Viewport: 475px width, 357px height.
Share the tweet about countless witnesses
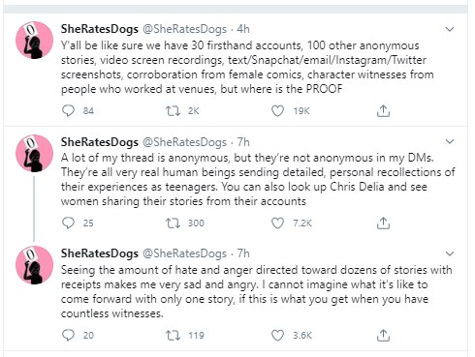(x=383, y=335)
